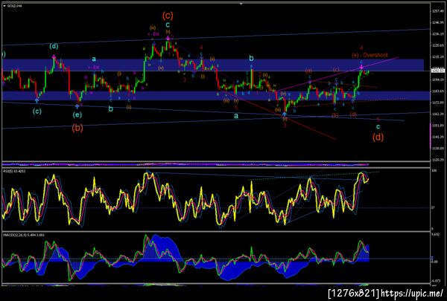The width and height of the screenshot is (447, 301).
Task: Click the magenta down arrow at the highest peak
Action: 168,38
